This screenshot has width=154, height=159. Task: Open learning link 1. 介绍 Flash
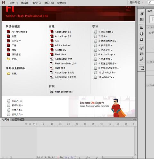tap(106, 32)
